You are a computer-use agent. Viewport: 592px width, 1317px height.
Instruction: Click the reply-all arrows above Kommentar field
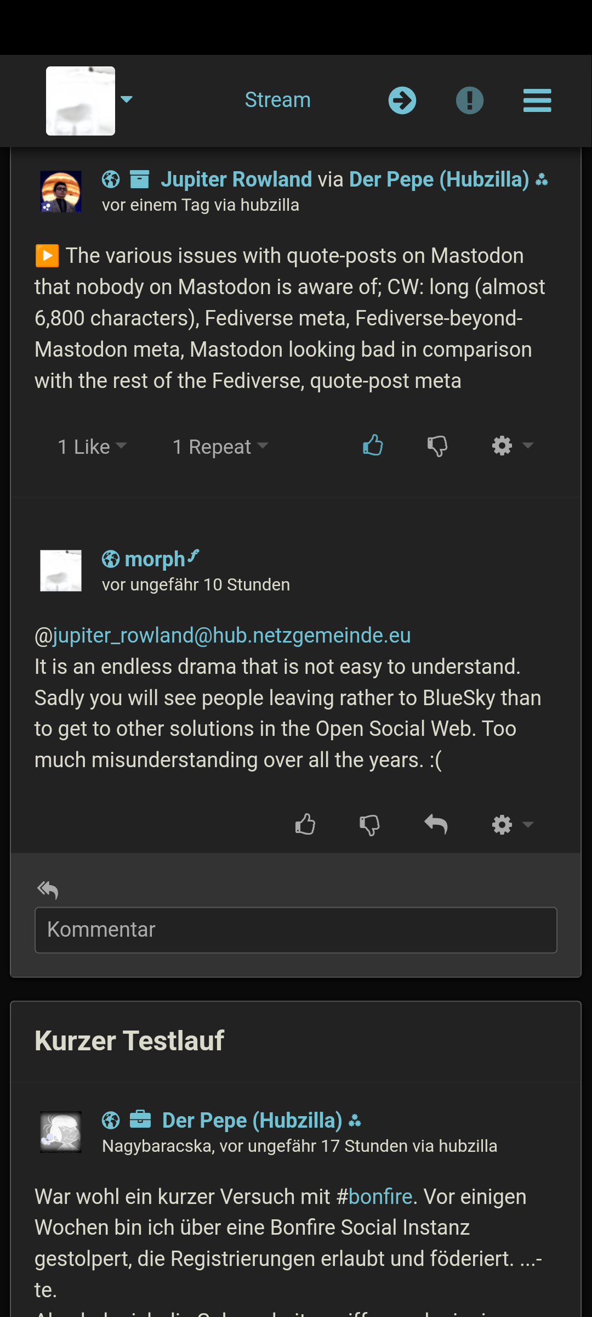pos(48,890)
